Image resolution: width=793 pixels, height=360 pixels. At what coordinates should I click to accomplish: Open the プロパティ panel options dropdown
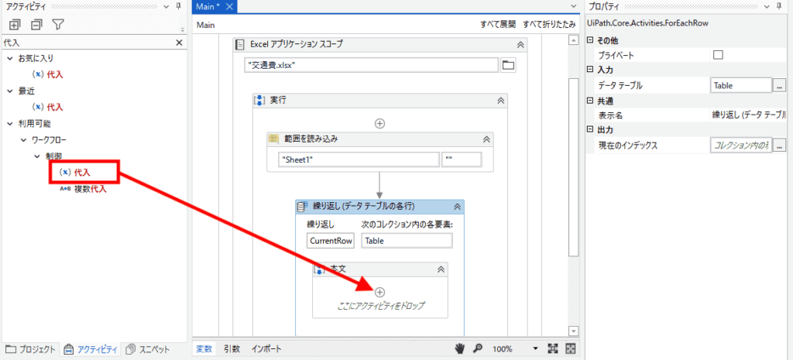pyautogui.click(x=767, y=6)
